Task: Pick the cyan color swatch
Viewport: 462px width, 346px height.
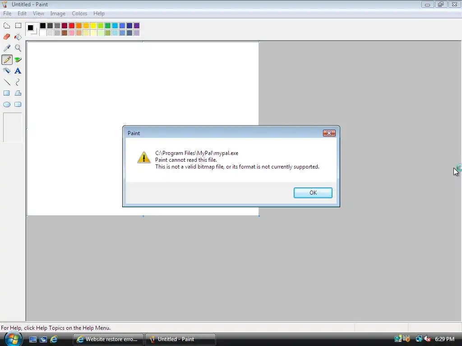Action: coord(115,26)
